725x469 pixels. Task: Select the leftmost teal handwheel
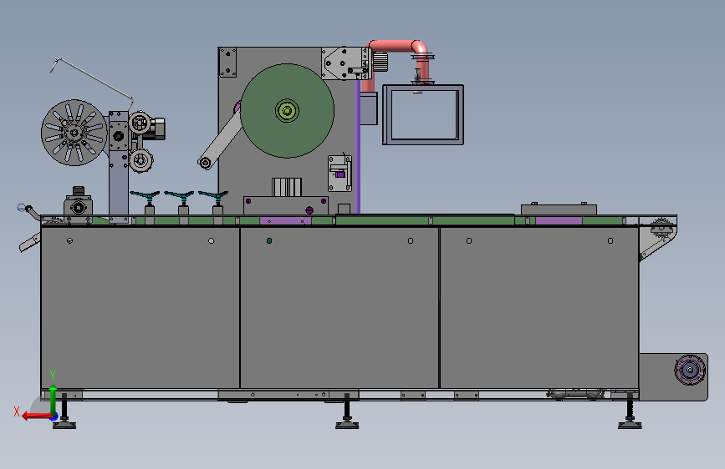[x=145, y=196]
